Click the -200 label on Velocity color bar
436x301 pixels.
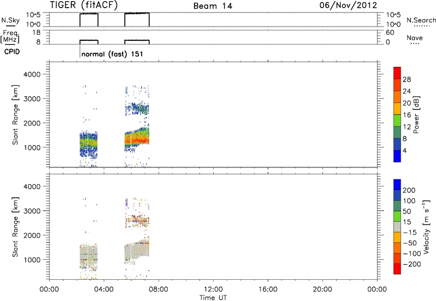point(412,264)
